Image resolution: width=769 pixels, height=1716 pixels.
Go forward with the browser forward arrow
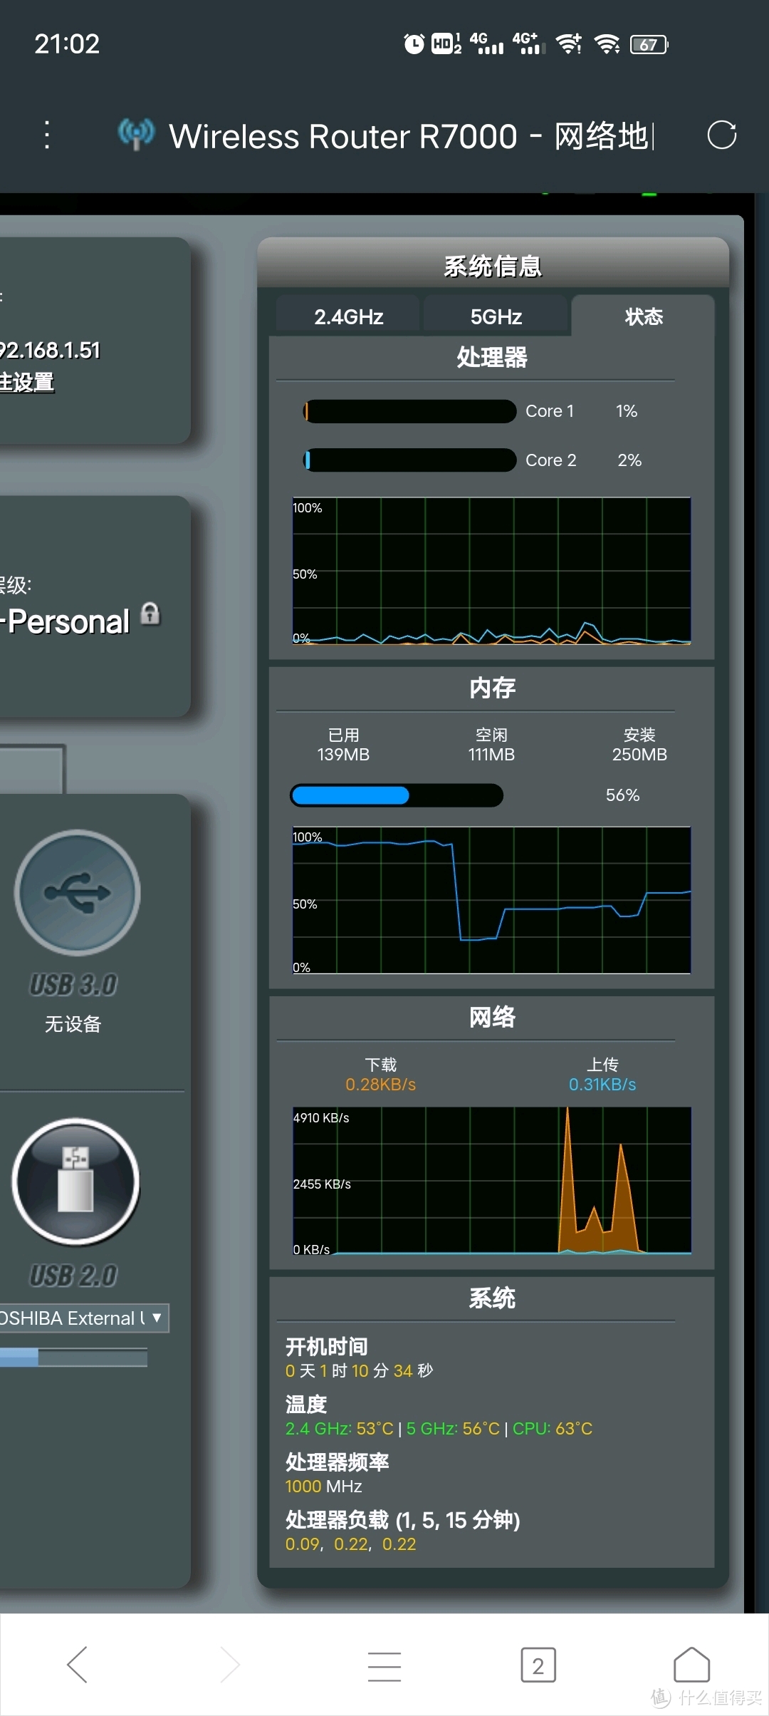[x=230, y=1665]
